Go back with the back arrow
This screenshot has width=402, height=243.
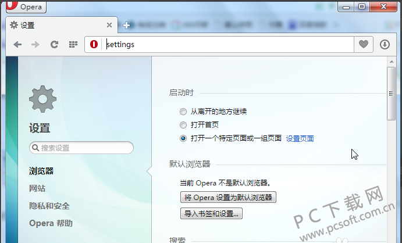click(x=17, y=45)
